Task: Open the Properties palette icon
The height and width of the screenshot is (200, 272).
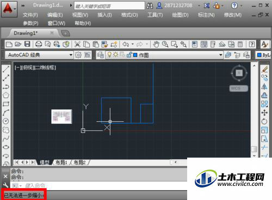Action: click(x=195, y=44)
